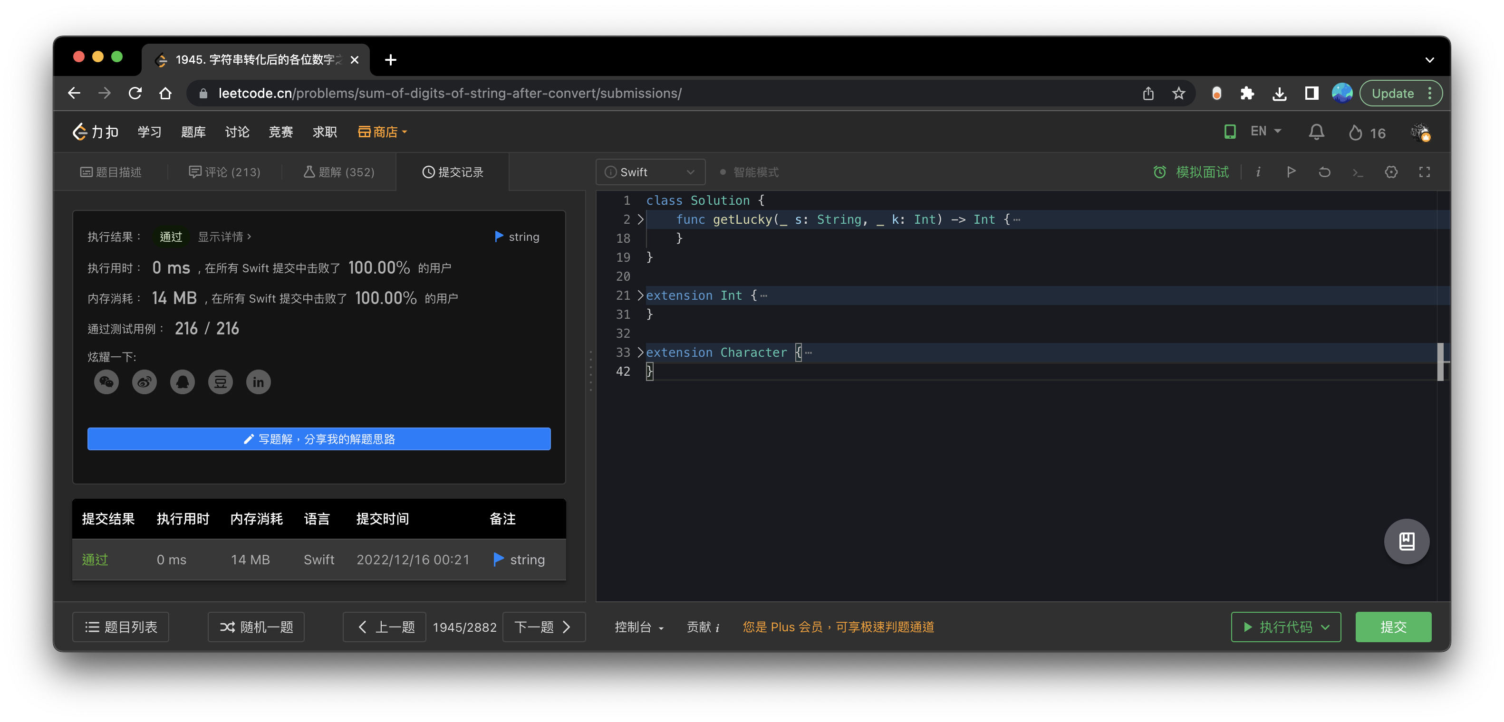
Task: Reset code with the restore icon
Action: (x=1324, y=171)
